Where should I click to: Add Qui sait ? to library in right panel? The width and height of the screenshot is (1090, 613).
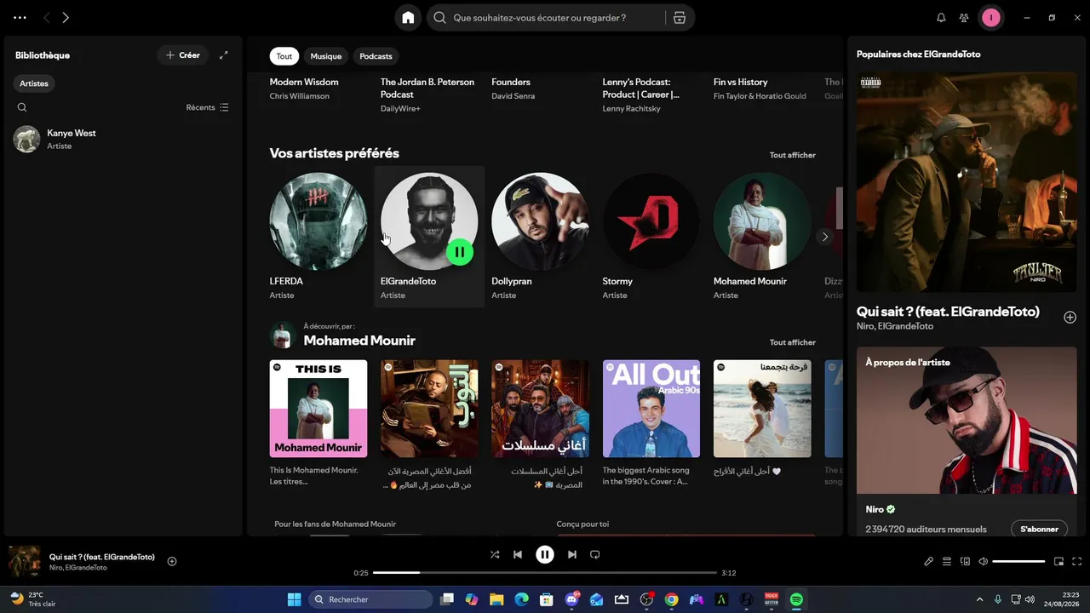[x=1070, y=318]
